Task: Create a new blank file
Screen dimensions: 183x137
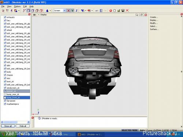Action: pyautogui.click(x=115, y=11)
